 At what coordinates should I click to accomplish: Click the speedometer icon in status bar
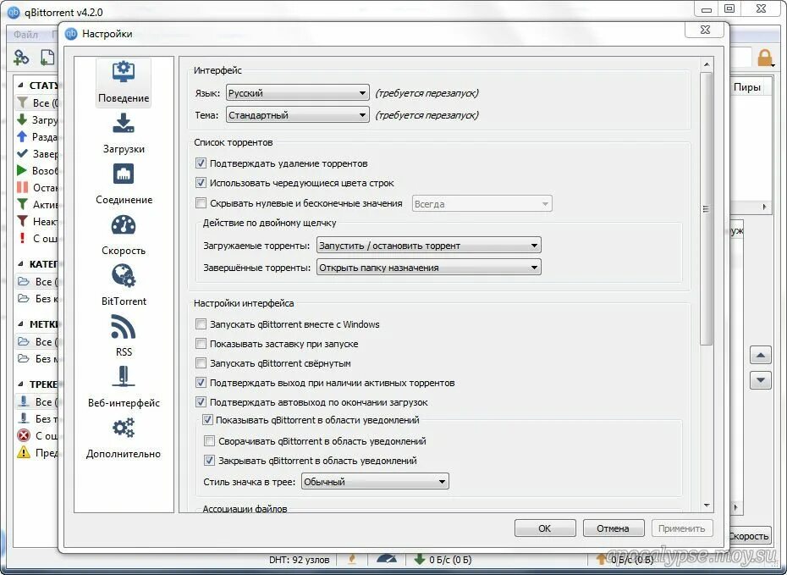386,559
